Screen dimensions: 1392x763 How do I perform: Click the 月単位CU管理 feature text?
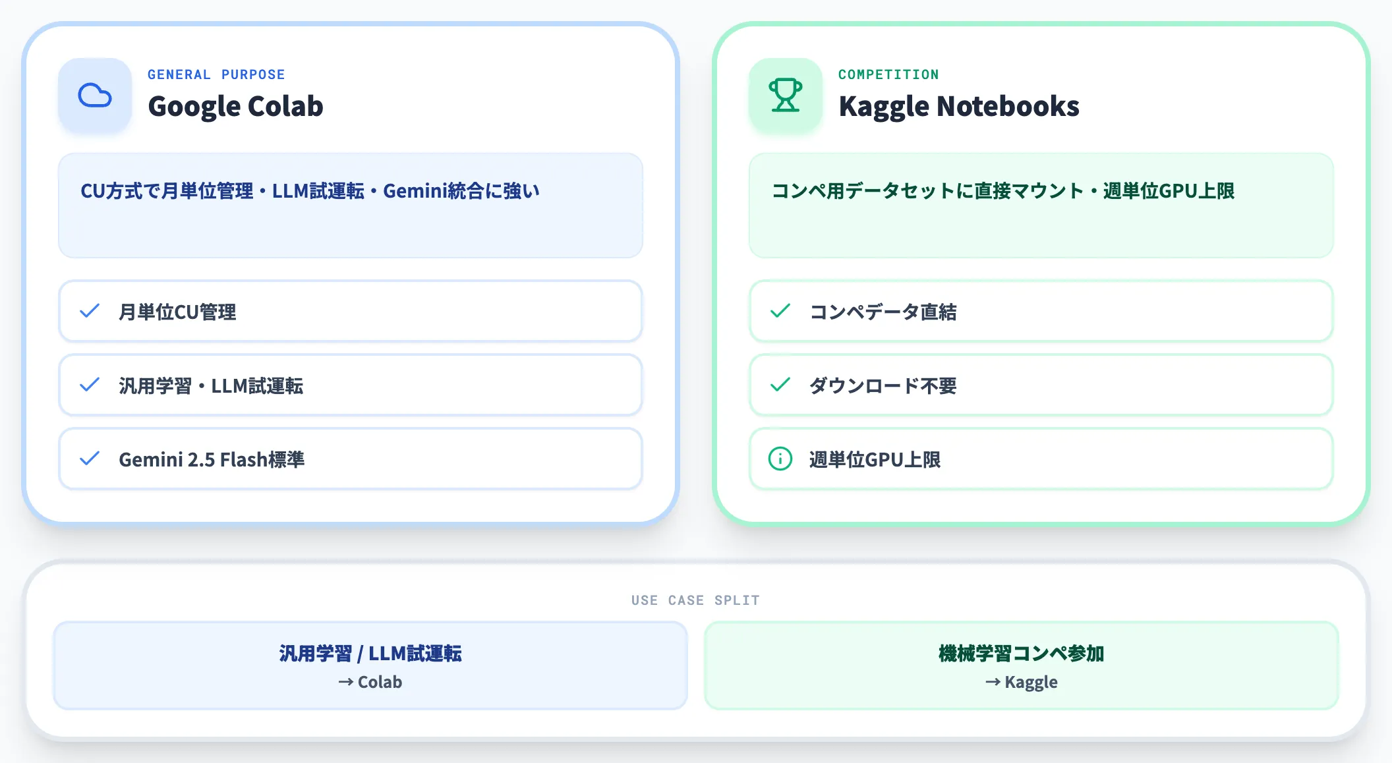177,312
